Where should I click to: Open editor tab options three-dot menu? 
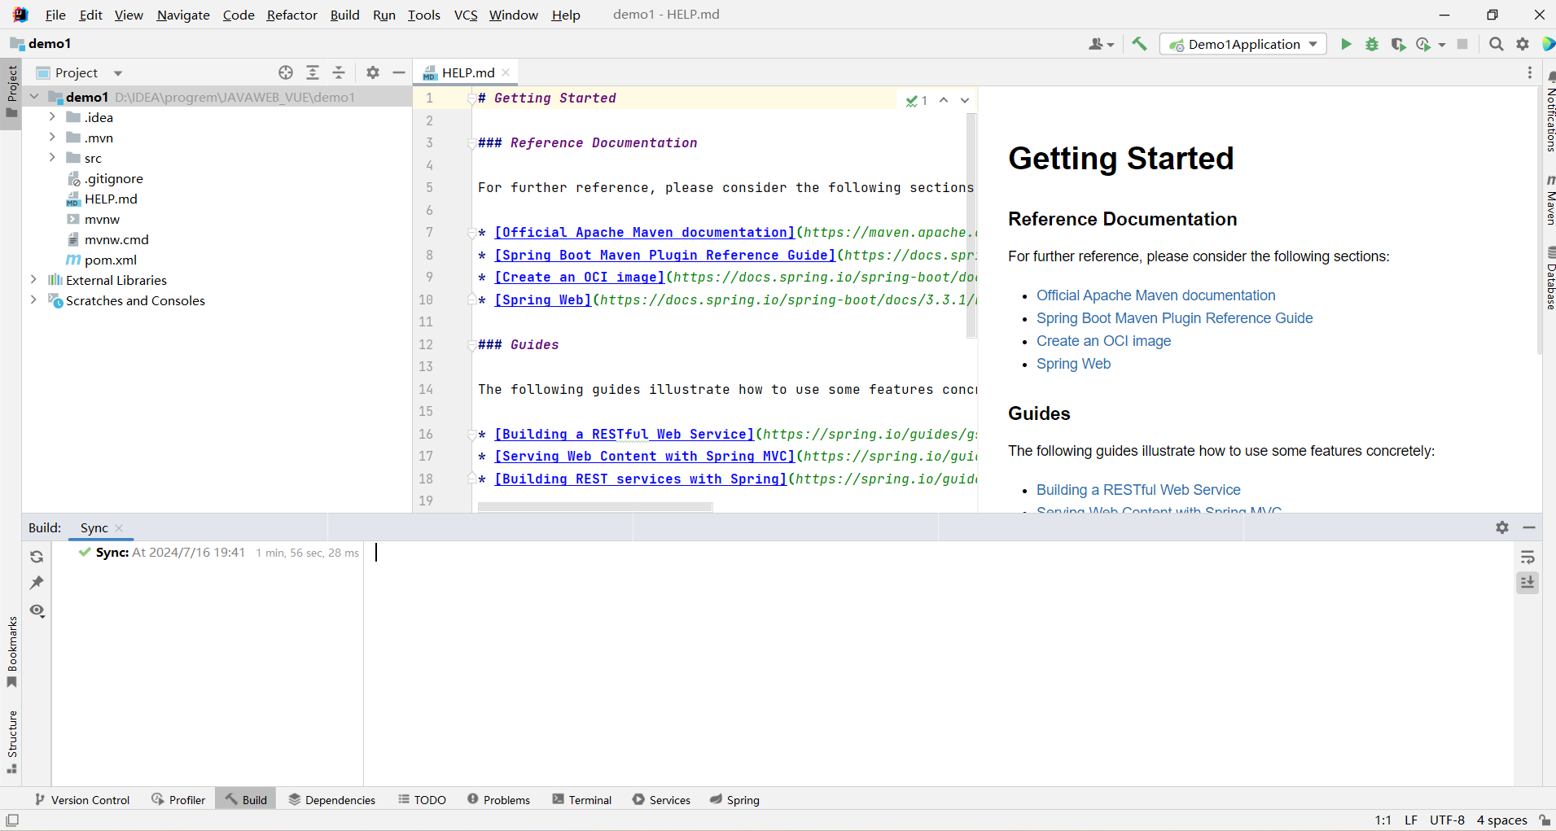pyautogui.click(x=1530, y=72)
